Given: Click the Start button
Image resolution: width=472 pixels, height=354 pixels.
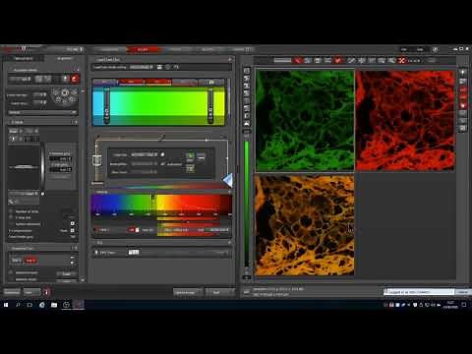Looking at the screenshot, I should pyautogui.click(x=219, y=292).
